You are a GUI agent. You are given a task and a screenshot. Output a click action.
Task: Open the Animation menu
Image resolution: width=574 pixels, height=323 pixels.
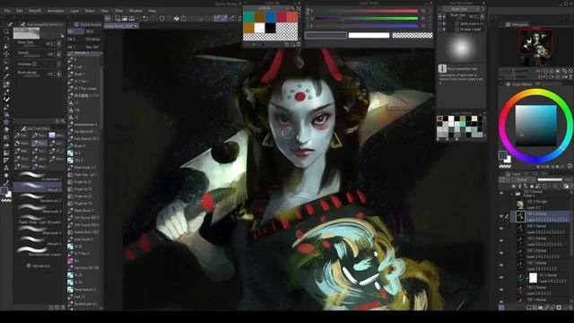point(56,11)
